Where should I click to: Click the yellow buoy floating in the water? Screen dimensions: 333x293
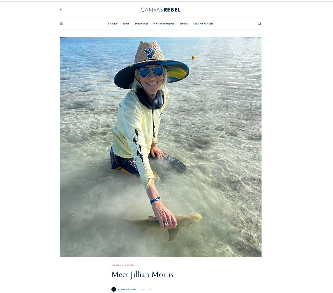pyautogui.click(x=193, y=57)
